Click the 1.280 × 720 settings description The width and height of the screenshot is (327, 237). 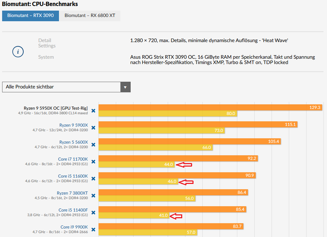(x=209, y=41)
